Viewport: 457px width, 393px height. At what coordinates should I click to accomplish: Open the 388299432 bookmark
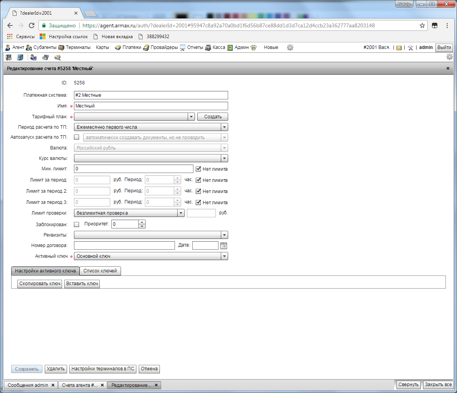pos(154,37)
